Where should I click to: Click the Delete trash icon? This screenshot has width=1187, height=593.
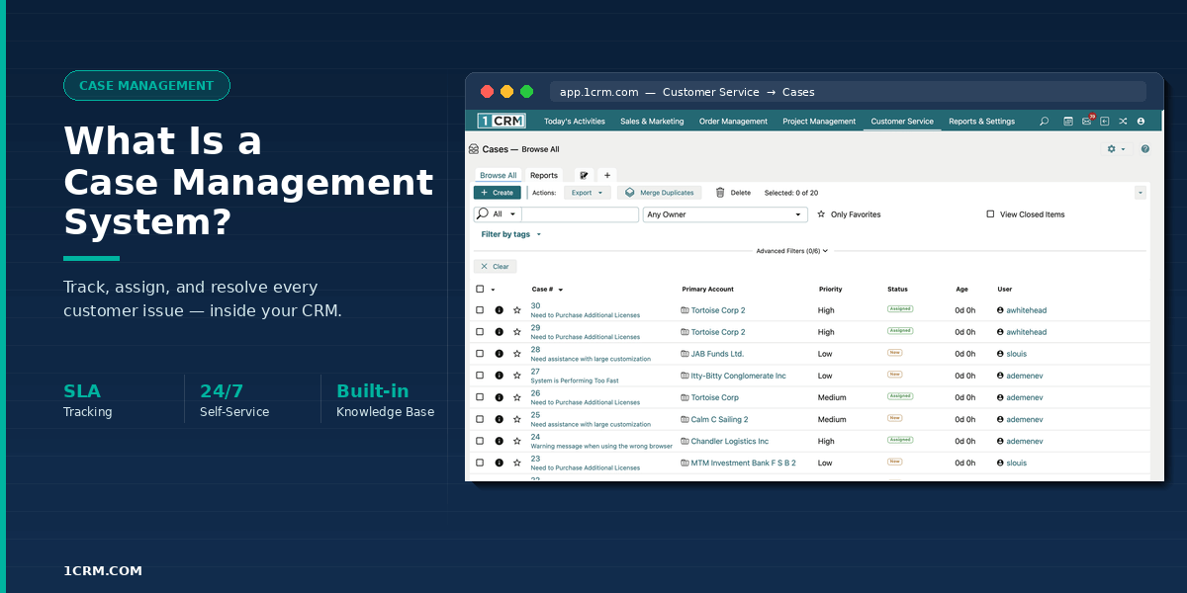pos(720,193)
